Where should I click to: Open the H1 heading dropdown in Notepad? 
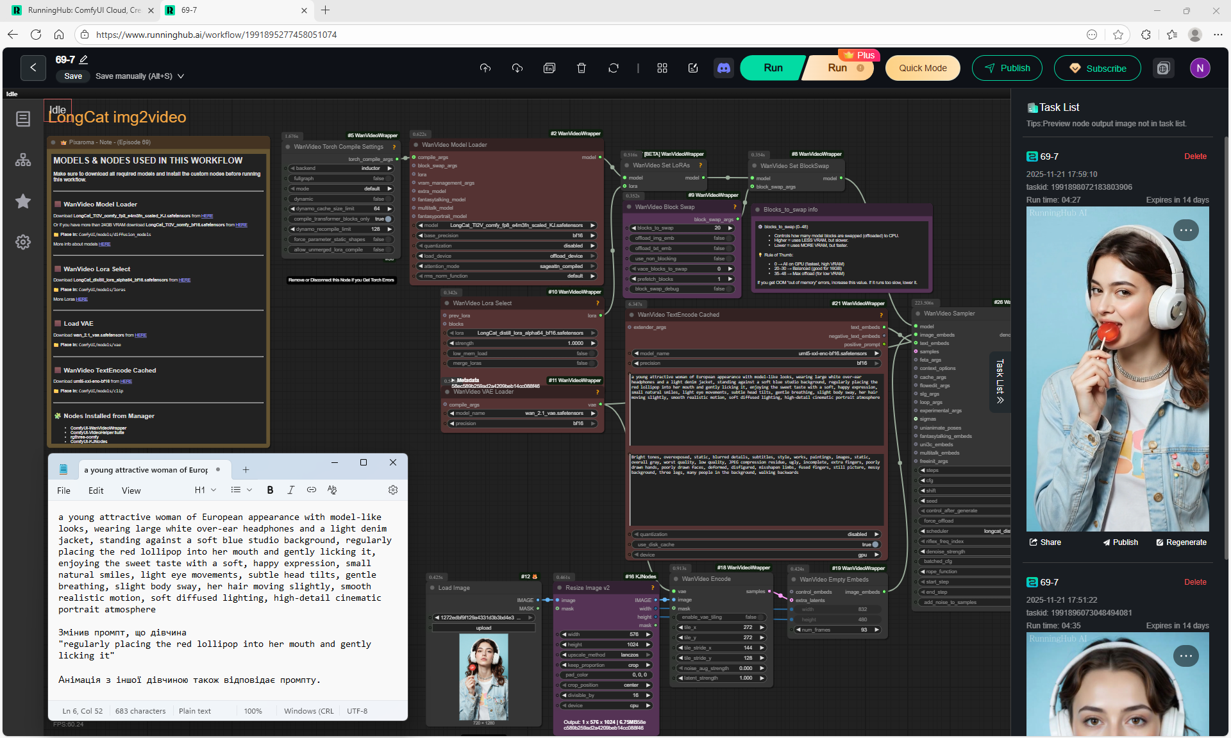205,490
